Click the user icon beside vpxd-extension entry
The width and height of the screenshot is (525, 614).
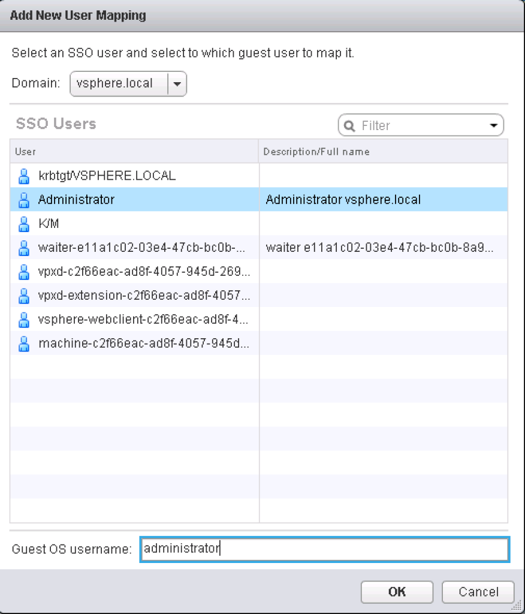tap(23, 296)
